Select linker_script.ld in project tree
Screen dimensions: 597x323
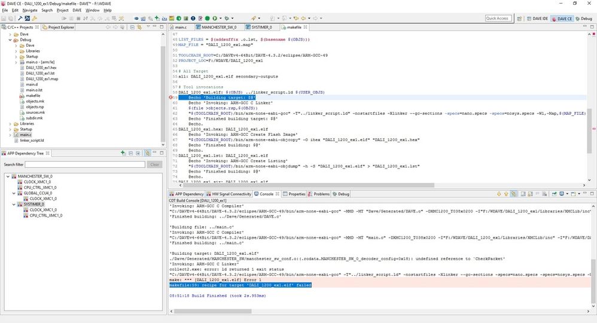(32, 141)
